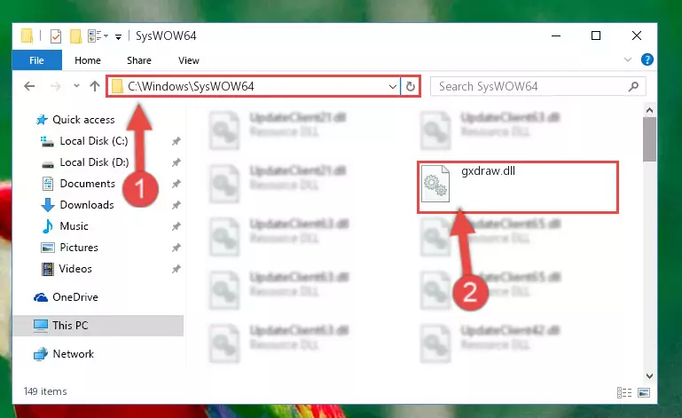Switch to the View ribbon tab
The height and width of the screenshot is (418, 682).
tap(189, 60)
